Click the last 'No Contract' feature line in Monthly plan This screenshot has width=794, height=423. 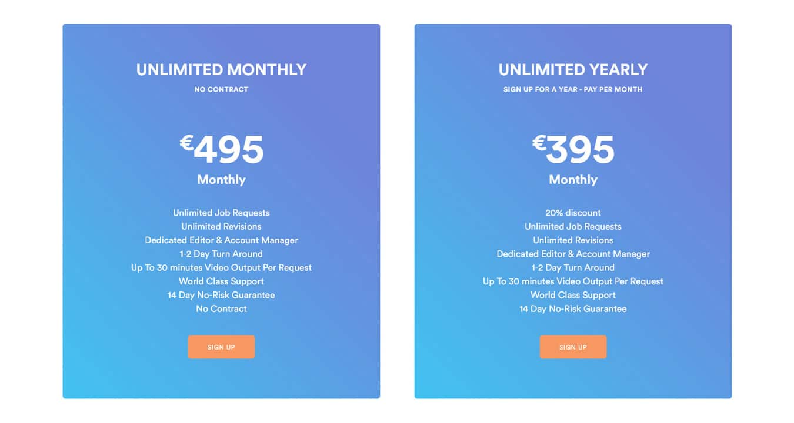(x=221, y=308)
